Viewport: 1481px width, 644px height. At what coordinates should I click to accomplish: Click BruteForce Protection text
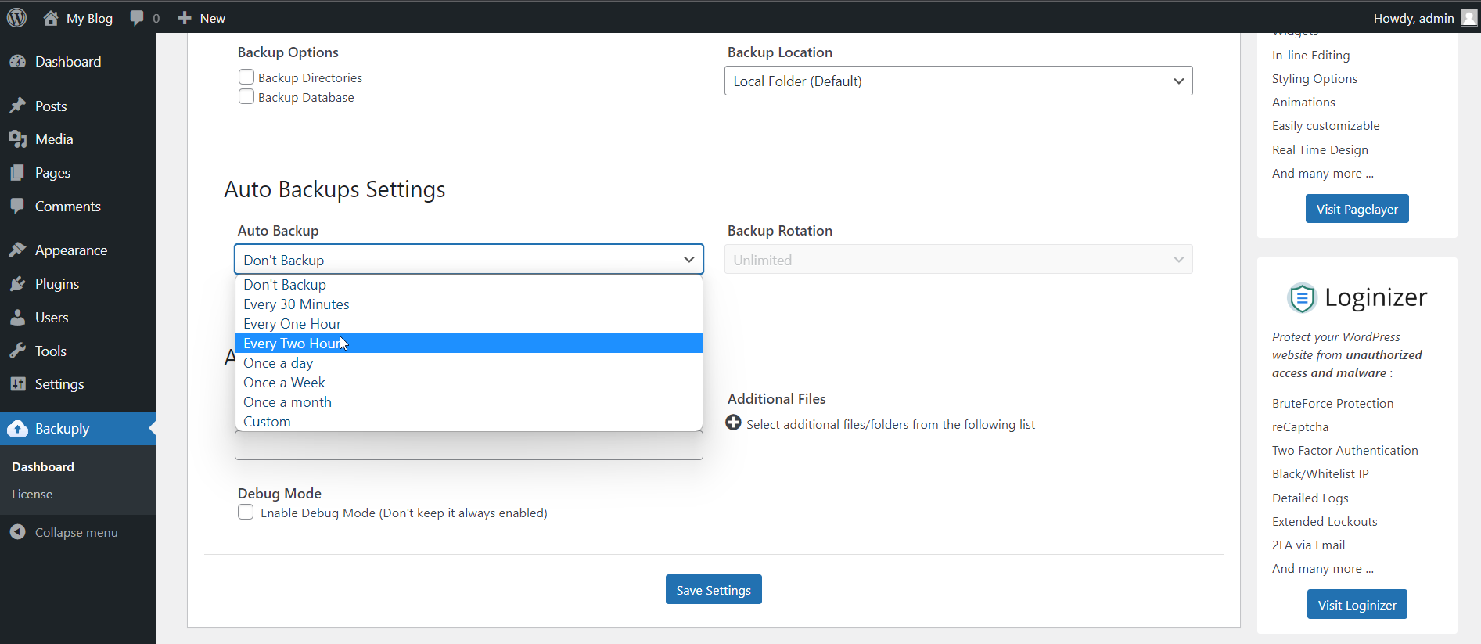(x=1332, y=403)
